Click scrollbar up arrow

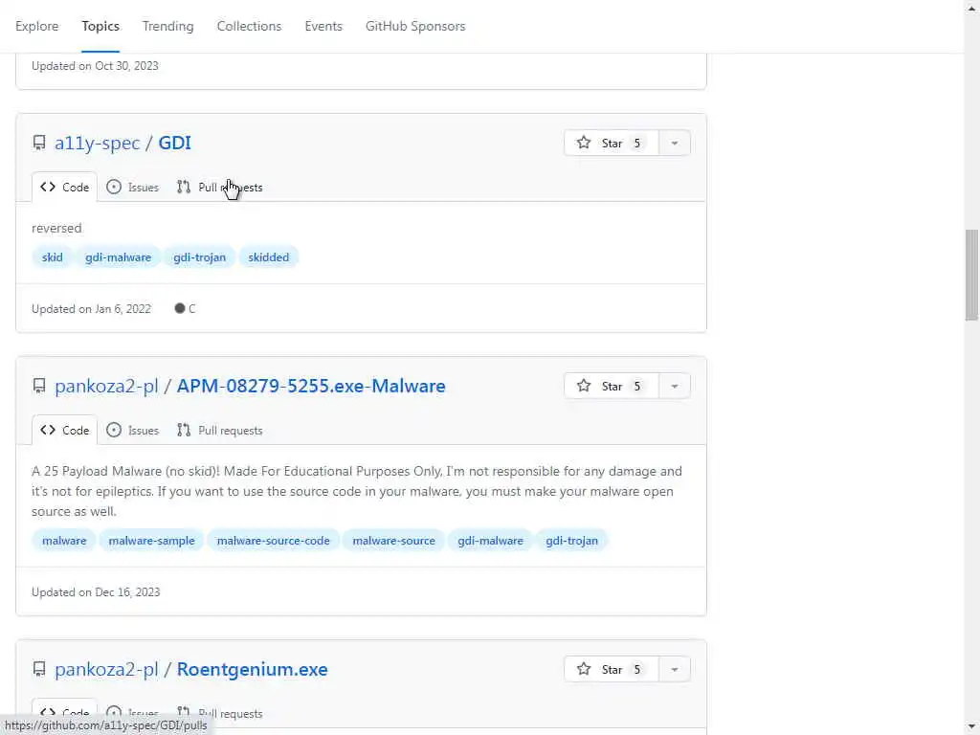pos(971,8)
